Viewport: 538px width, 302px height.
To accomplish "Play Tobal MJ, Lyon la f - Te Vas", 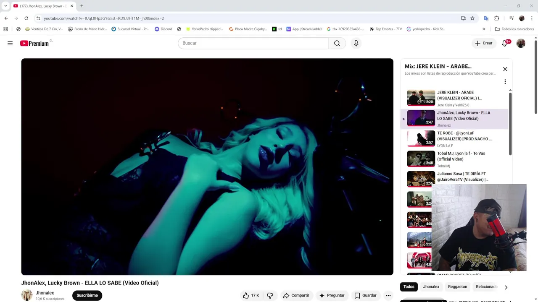I will tap(455, 159).
